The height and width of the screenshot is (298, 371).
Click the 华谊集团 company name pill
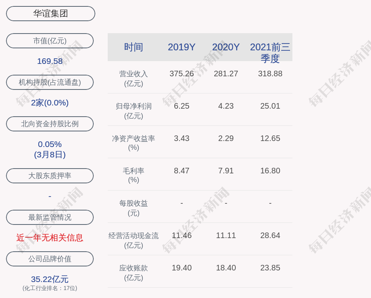click(51, 14)
